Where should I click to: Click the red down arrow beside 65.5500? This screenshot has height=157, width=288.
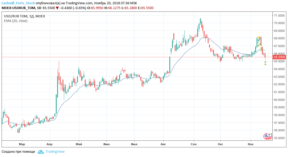click(x=57, y=8)
